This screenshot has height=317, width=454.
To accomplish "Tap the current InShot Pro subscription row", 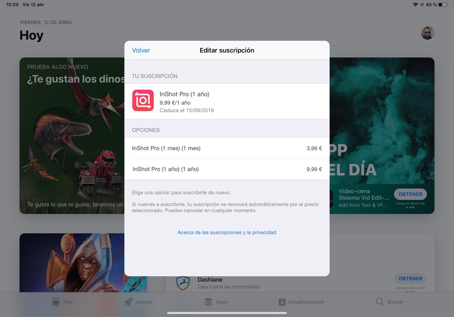I will 227,101.
